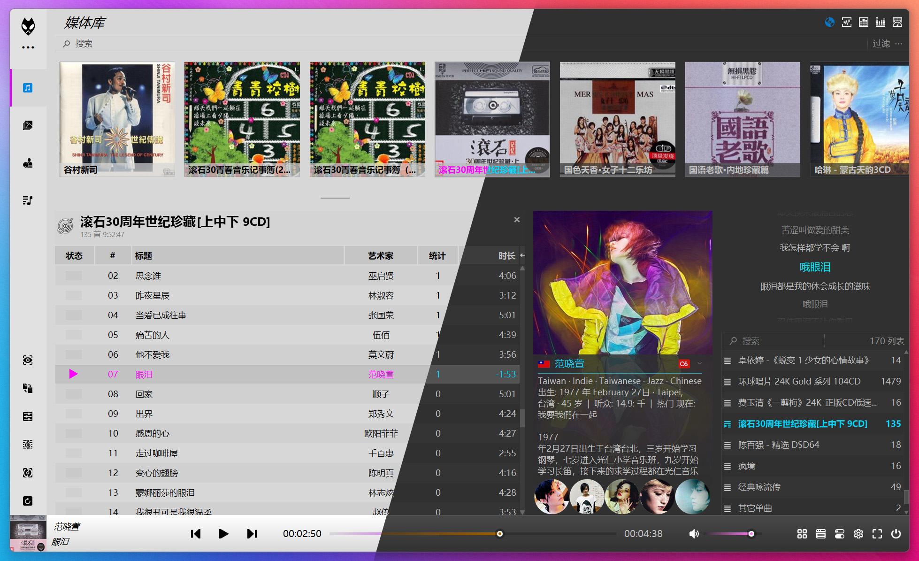
Task: Open the file converter sidebar icon
Action: (x=28, y=388)
